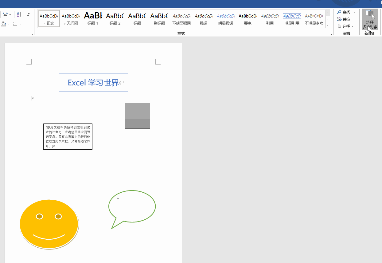Open the 选择 select dropdown
Image resolution: width=382 pixels, height=263 pixels.
pos(345,26)
